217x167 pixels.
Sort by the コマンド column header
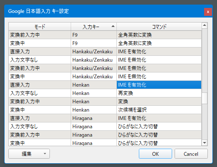pos(159,27)
